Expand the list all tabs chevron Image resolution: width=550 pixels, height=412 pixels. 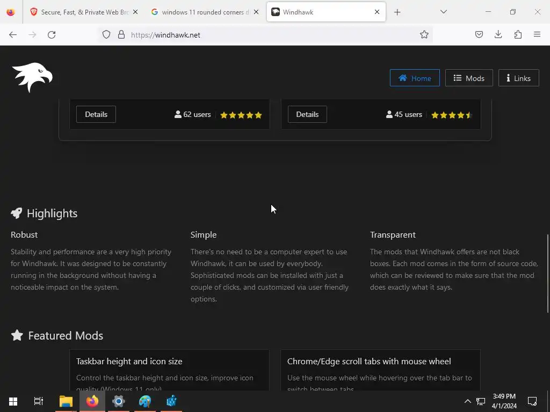444,12
